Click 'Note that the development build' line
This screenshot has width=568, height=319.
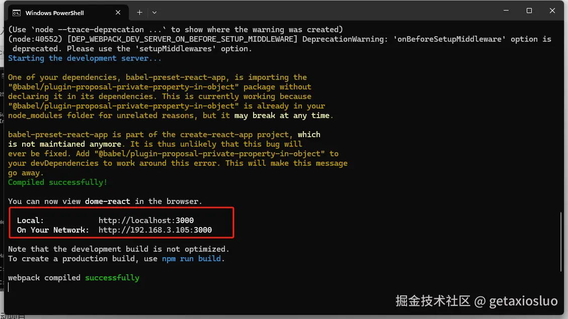tap(119, 249)
